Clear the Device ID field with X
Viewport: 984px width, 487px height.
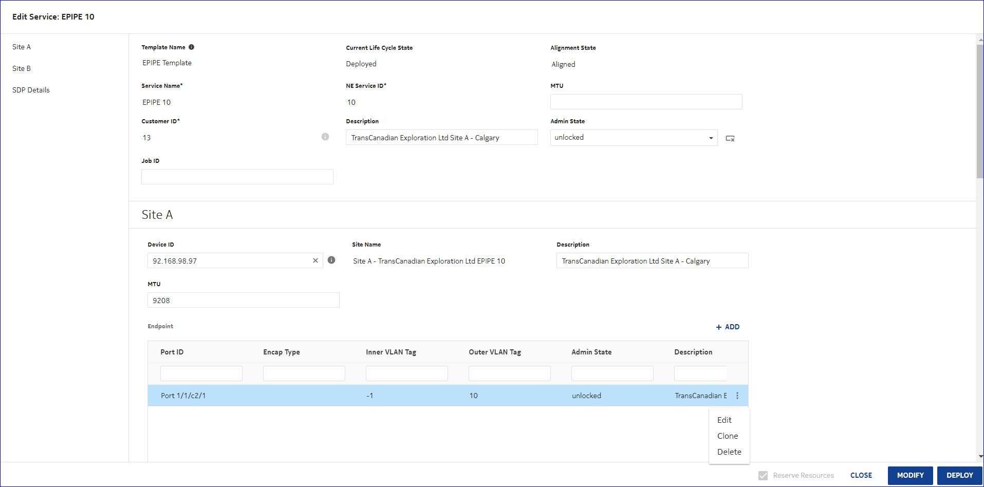(x=315, y=260)
